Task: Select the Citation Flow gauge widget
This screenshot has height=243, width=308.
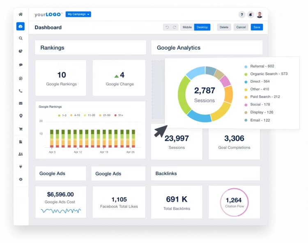Action: pyautogui.click(x=234, y=202)
